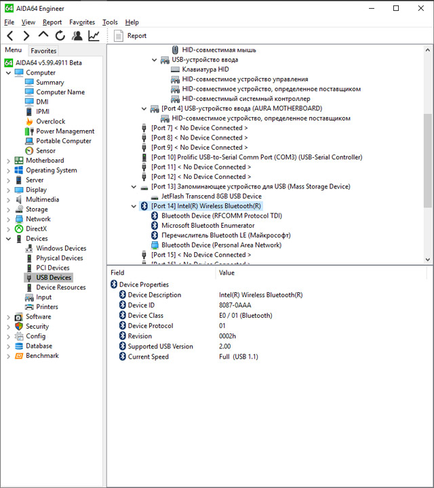This screenshot has height=488, width=434.
Task: Select the DMI monitor icon
Action: (x=29, y=102)
